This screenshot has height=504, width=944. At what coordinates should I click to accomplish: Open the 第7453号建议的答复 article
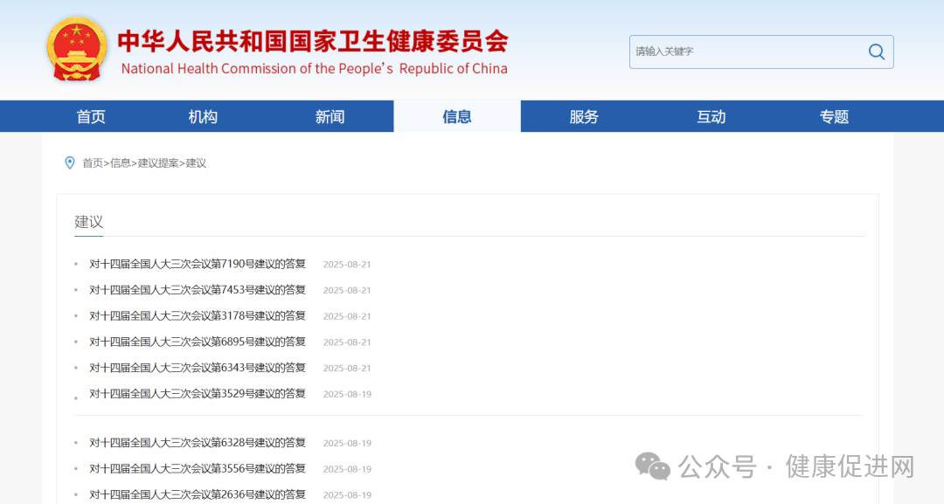194,289
